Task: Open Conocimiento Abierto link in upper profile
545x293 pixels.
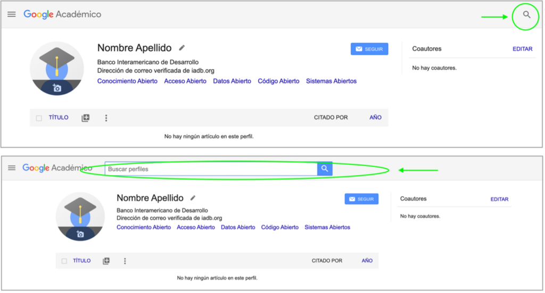Action: [x=127, y=81]
